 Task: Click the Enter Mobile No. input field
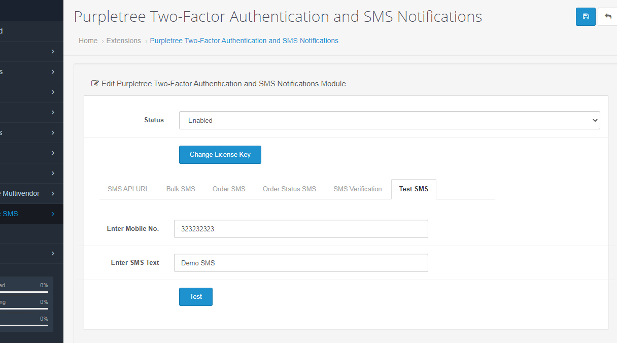301,229
